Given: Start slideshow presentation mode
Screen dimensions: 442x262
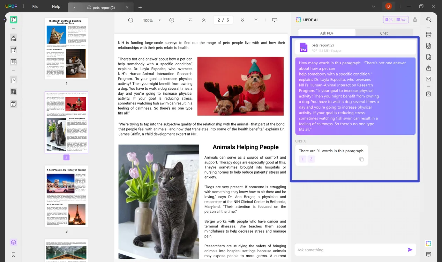Looking at the screenshot, I should (x=275, y=20).
